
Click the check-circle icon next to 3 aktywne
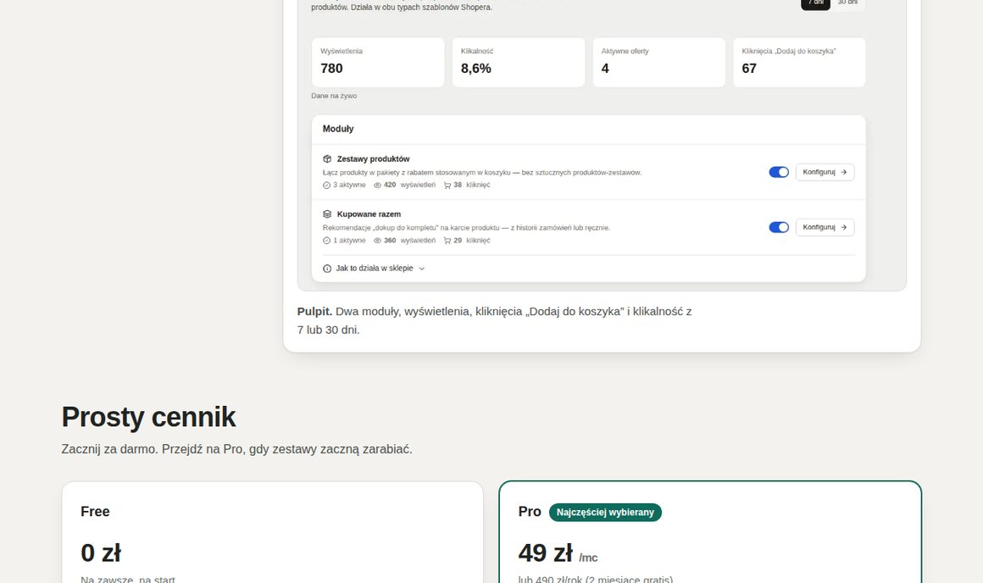(x=326, y=185)
